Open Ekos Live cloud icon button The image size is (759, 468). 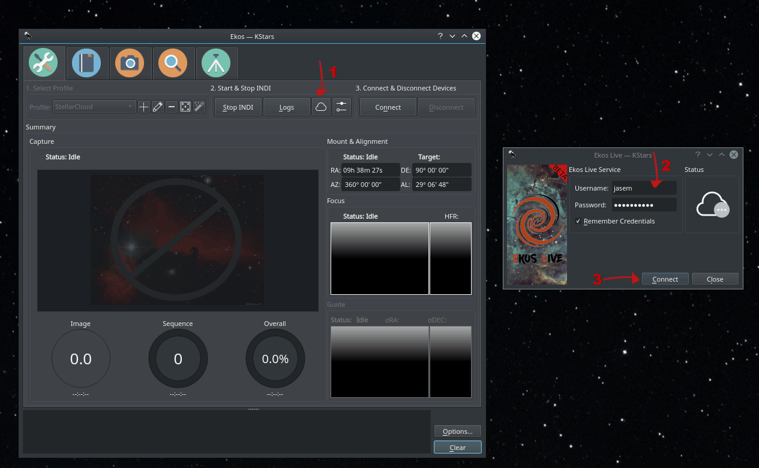point(321,107)
